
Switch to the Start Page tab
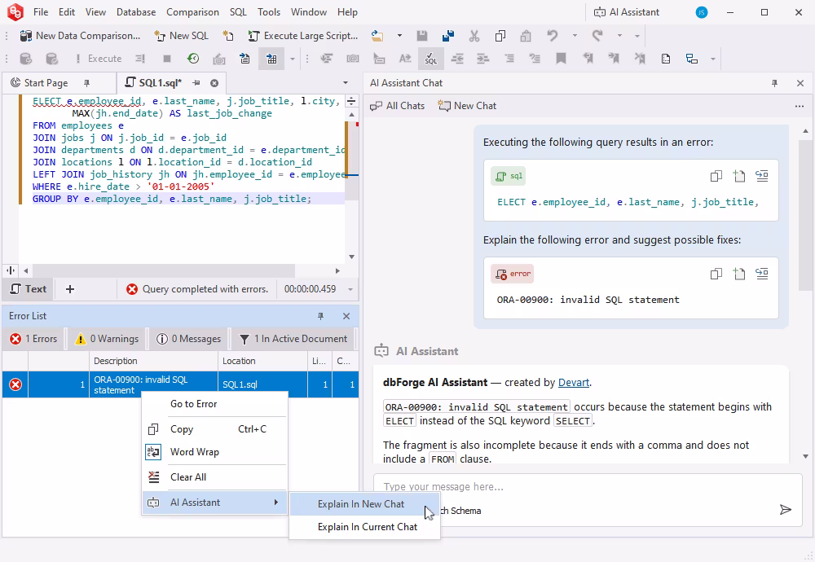click(x=46, y=83)
